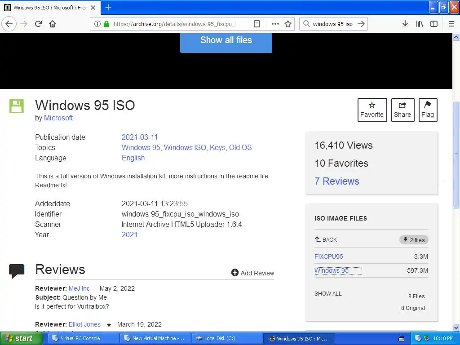This screenshot has width=460, height=345.
Task: Click the Share button
Action: coord(402,110)
